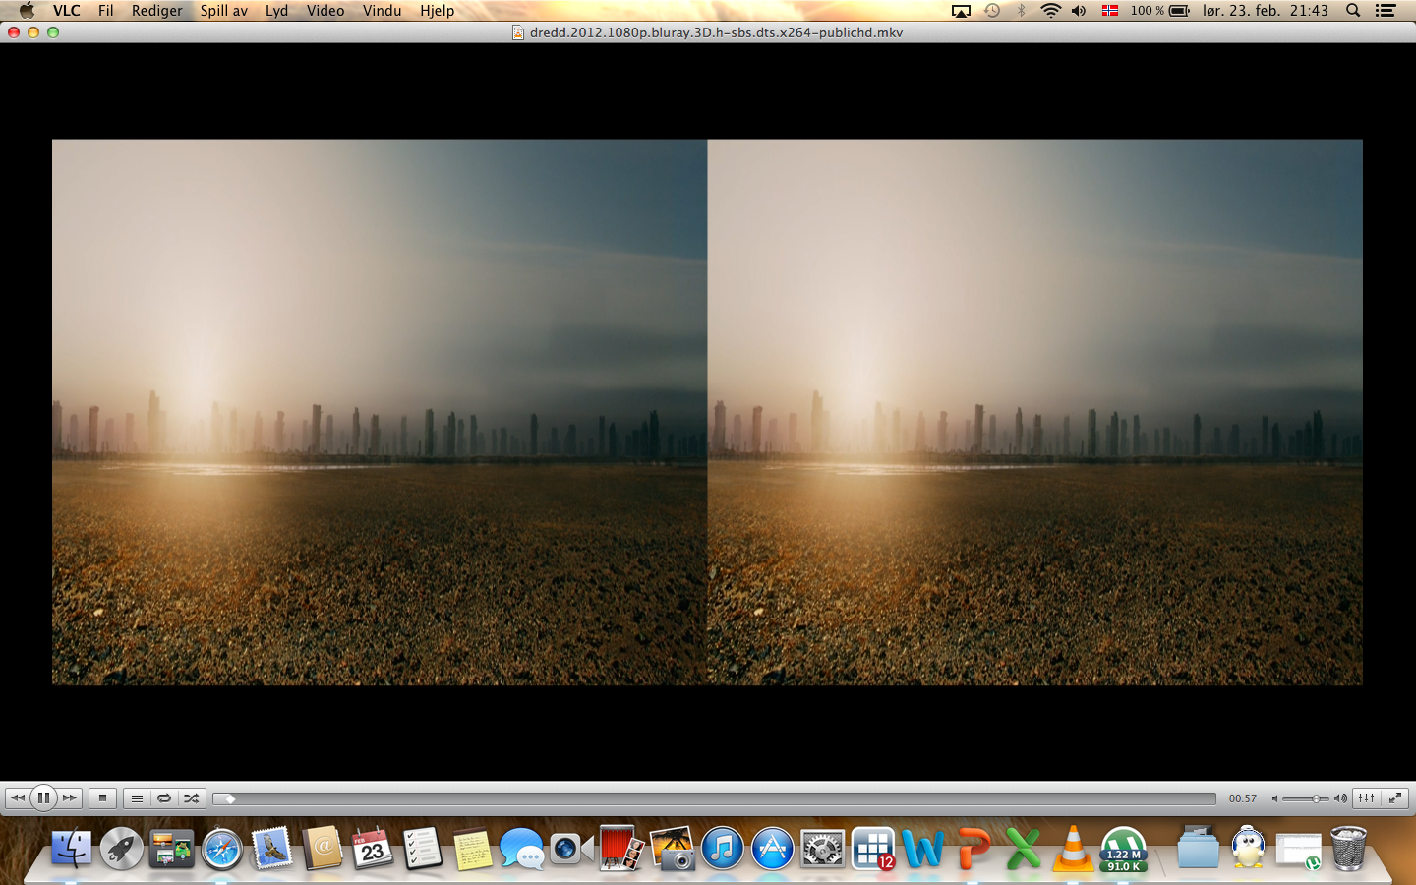The width and height of the screenshot is (1416, 885).
Task: Open the Fil menu
Action: pyautogui.click(x=105, y=11)
